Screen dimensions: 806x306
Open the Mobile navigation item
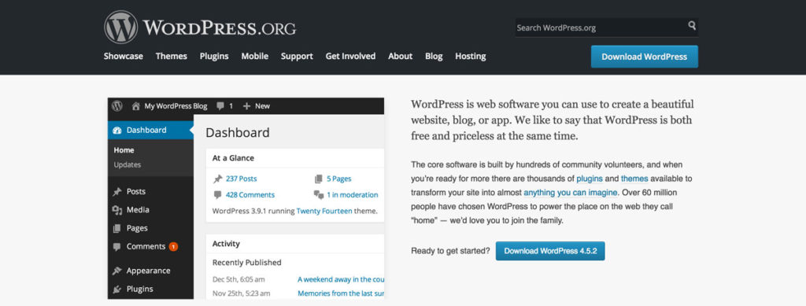click(255, 57)
